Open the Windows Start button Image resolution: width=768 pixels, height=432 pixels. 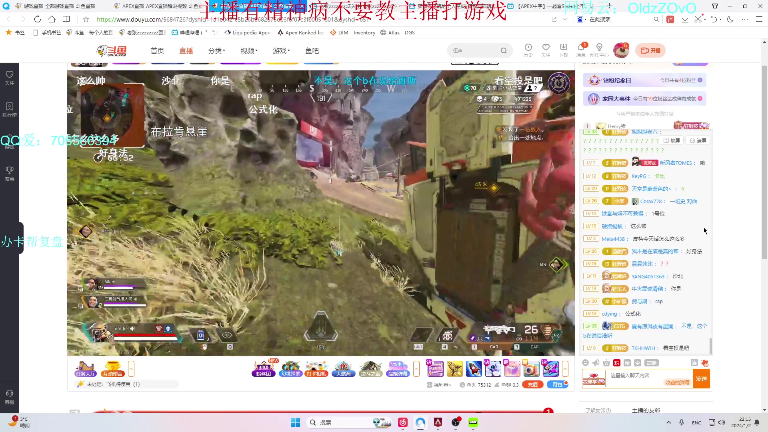[295, 422]
